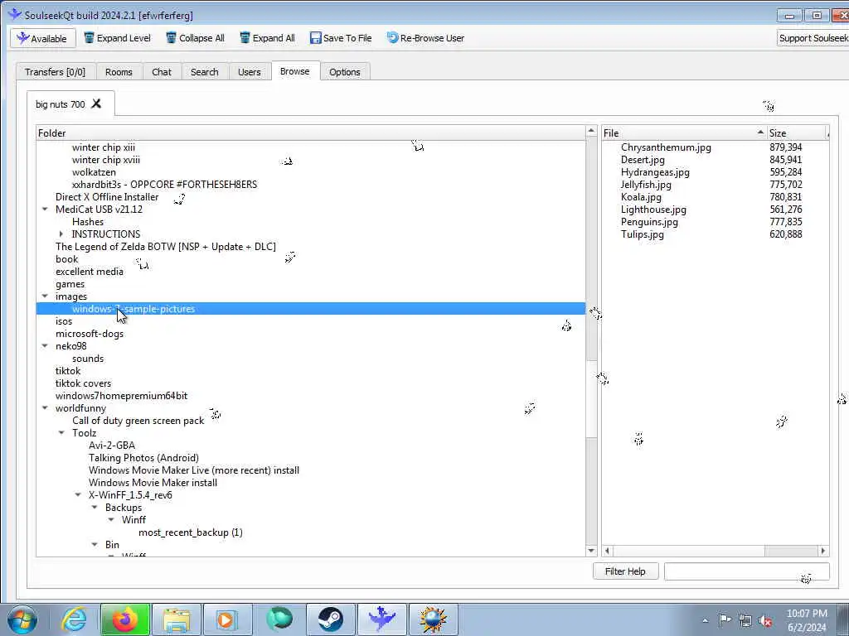Select the Lighthouse.jpg file
Screen dimensions: 849x636
pyautogui.click(x=653, y=210)
